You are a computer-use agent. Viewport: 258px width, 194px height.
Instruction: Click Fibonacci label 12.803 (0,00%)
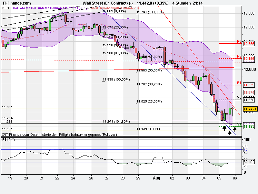click(x=114, y=11)
